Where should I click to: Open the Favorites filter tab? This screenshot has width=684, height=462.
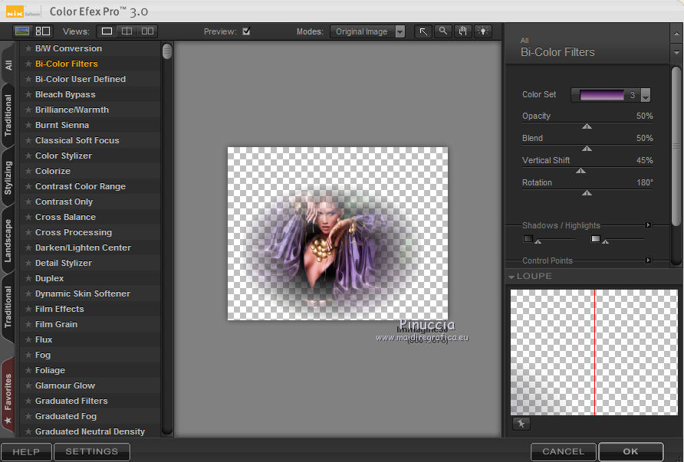8,395
